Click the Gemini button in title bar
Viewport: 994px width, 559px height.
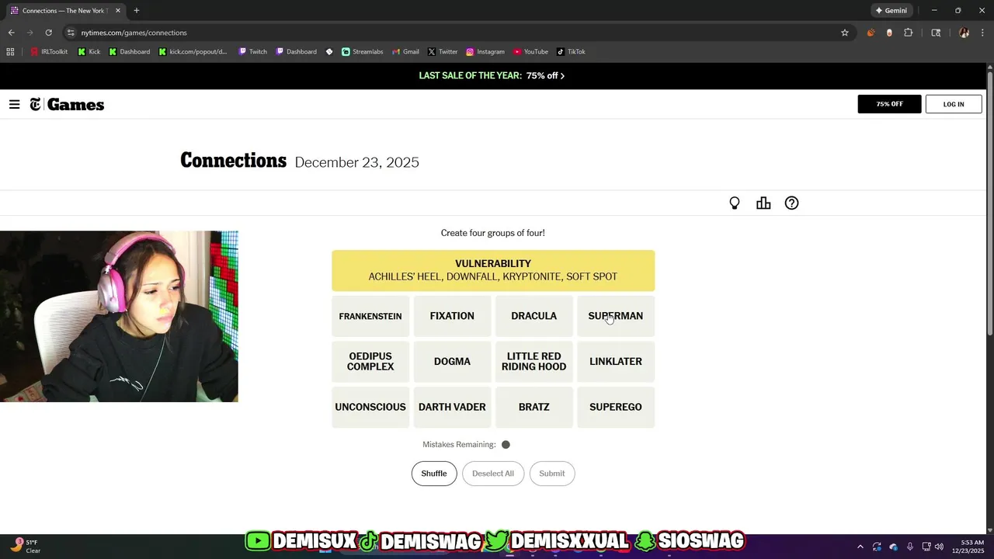click(x=891, y=11)
